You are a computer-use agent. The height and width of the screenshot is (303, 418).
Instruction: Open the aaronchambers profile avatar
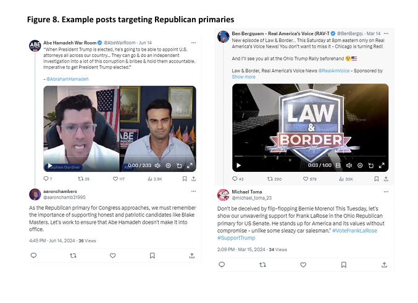pyautogui.click(x=35, y=194)
